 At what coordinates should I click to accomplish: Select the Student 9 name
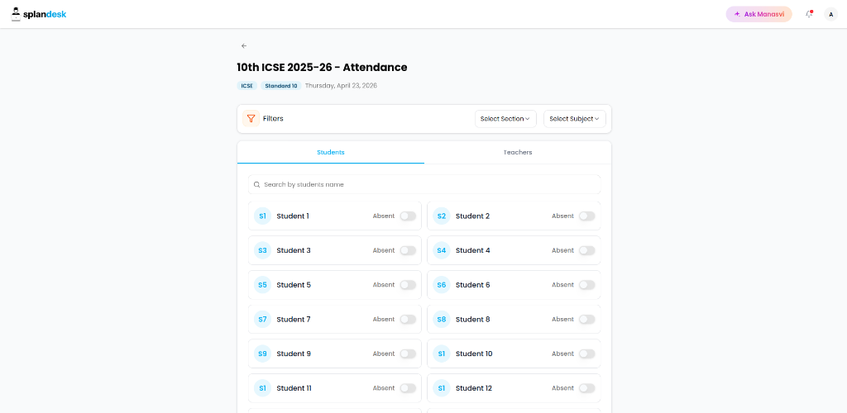(x=294, y=354)
